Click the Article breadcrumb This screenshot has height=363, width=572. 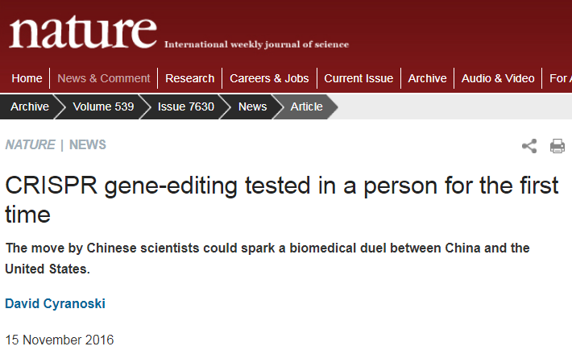coord(306,106)
